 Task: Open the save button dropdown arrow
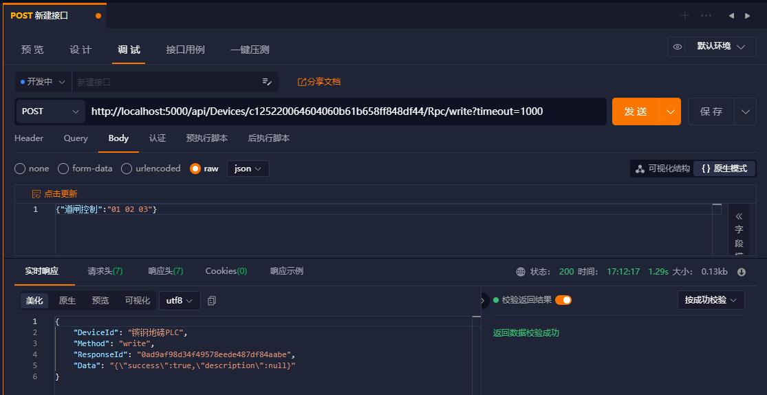tap(746, 111)
